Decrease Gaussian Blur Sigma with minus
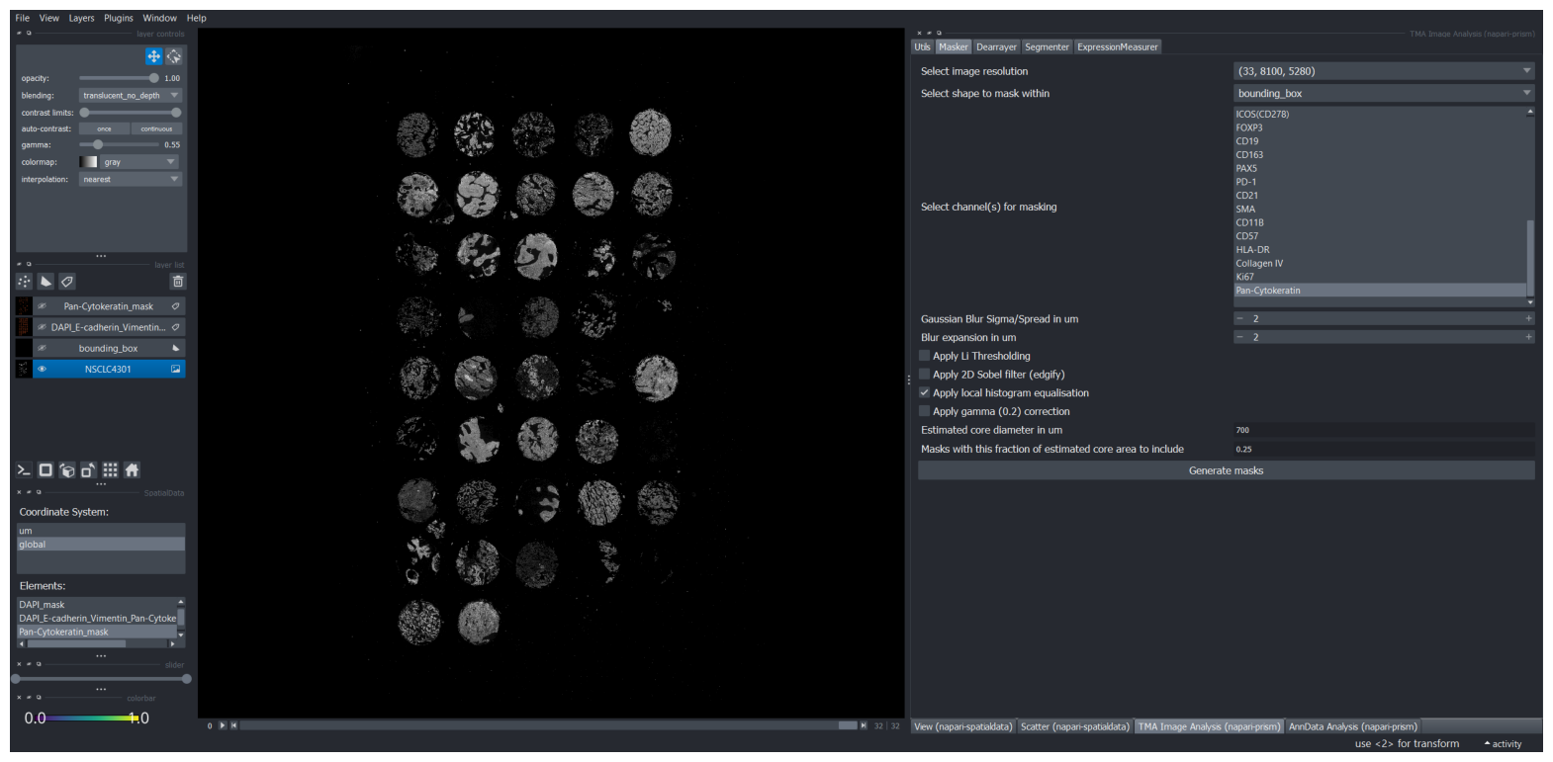1553x762 pixels. pos(1239,318)
